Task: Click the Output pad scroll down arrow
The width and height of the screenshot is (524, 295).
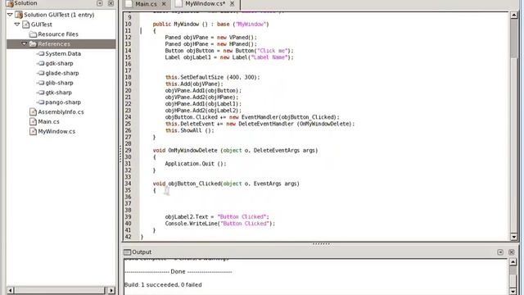Action: [513, 292]
